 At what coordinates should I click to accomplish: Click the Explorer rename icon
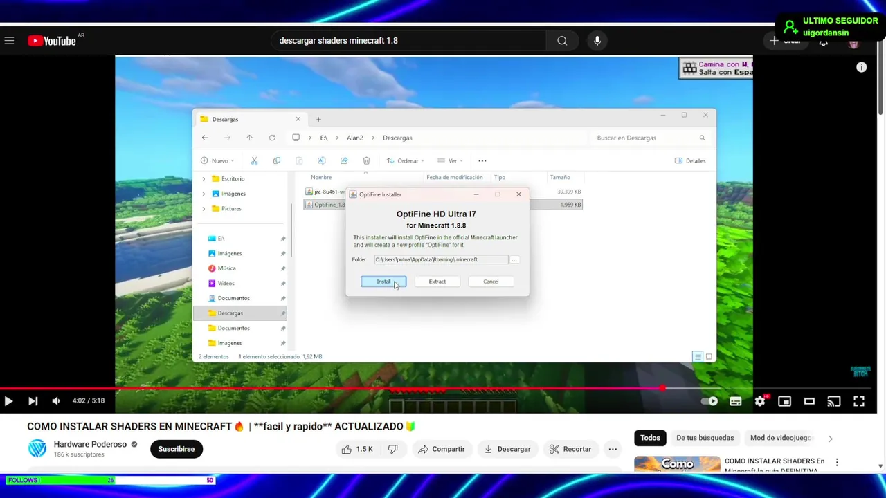321,160
